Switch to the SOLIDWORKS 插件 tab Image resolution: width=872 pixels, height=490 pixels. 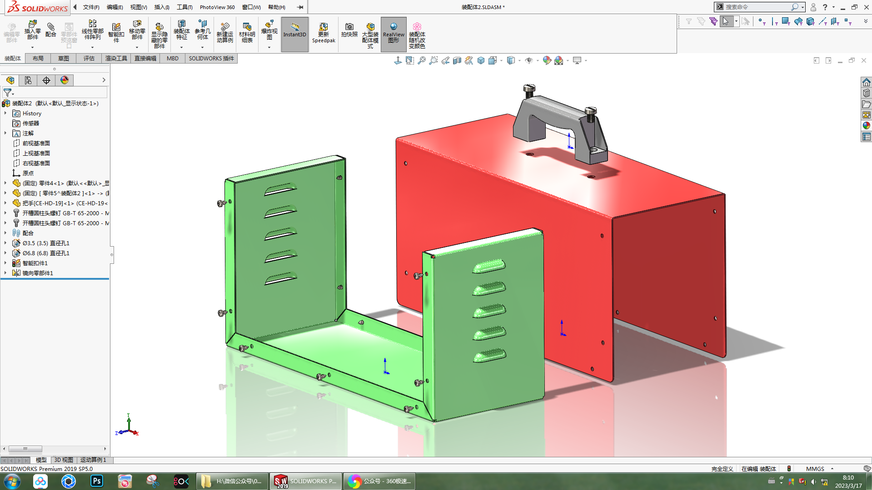coord(211,59)
